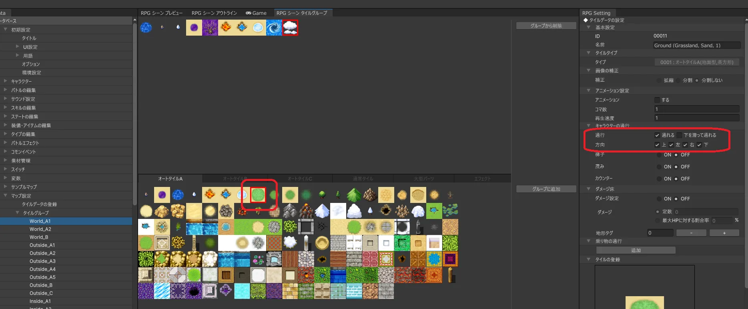Viewport: 748px width, 309px height.
Task: Switch to the RPG シーン アウトライン tab
Action: (214, 13)
